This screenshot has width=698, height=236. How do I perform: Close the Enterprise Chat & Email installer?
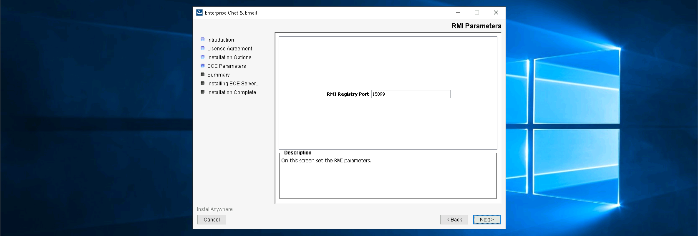pos(496,12)
